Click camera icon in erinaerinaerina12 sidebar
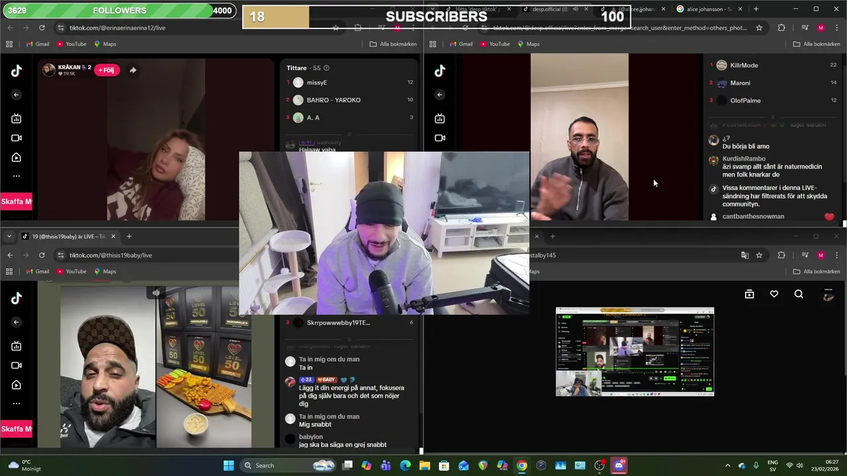The image size is (847, 476). (x=17, y=138)
